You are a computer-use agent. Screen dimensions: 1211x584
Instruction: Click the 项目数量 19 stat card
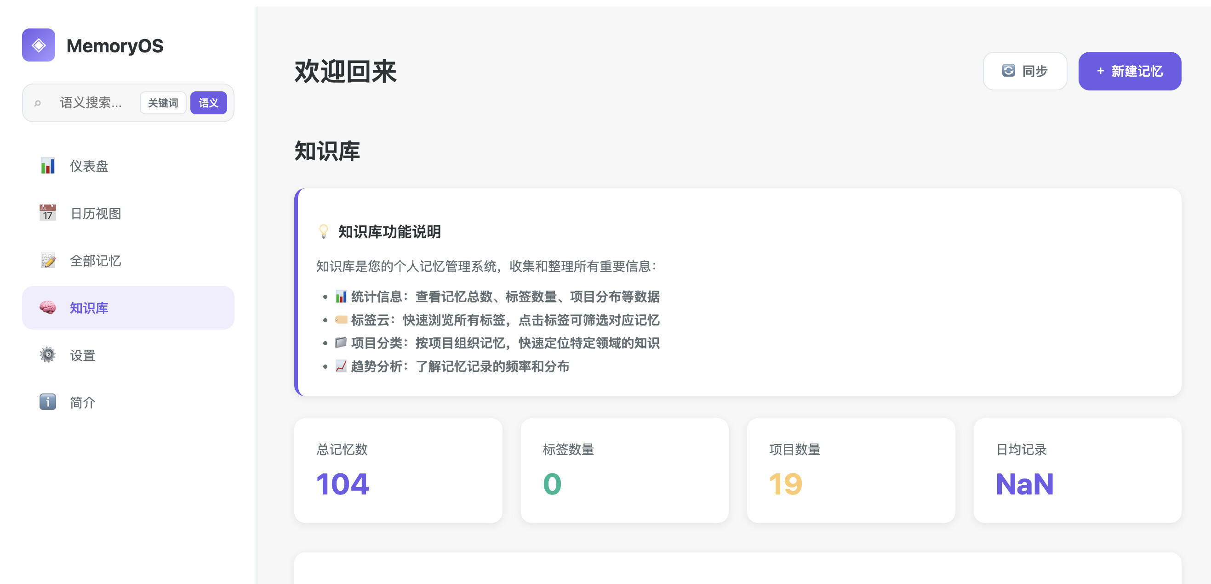851,471
